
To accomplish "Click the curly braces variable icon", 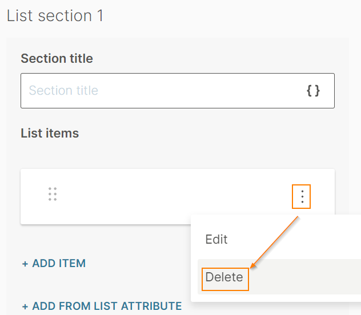I will pyautogui.click(x=313, y=91).
